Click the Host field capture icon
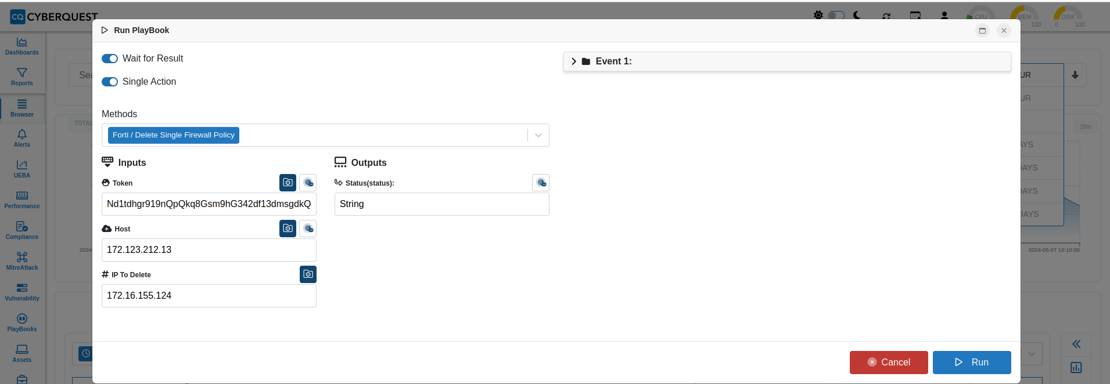1110x384 pixels. point(288,229)
